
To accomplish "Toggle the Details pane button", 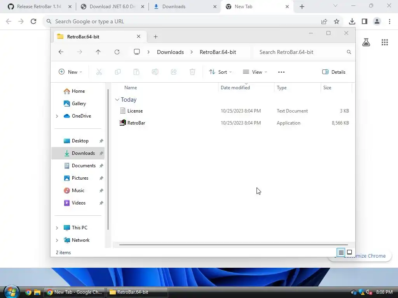I will pos(333,72).
